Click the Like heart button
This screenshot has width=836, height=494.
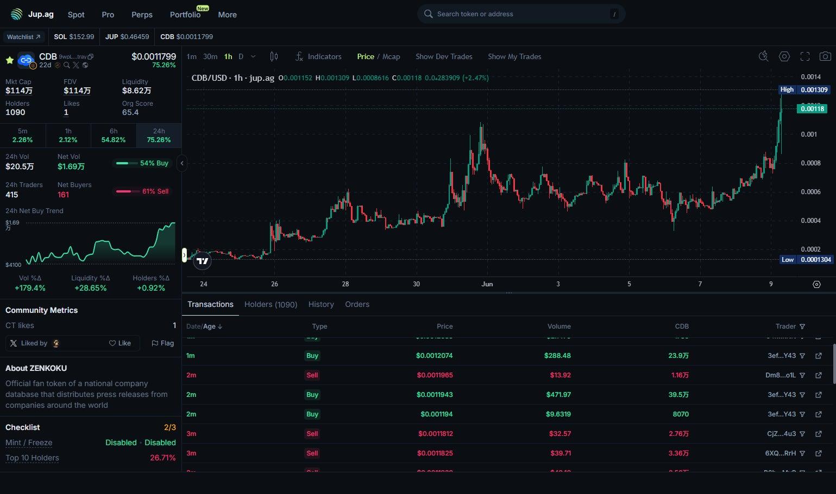click(x=120, y=343)
